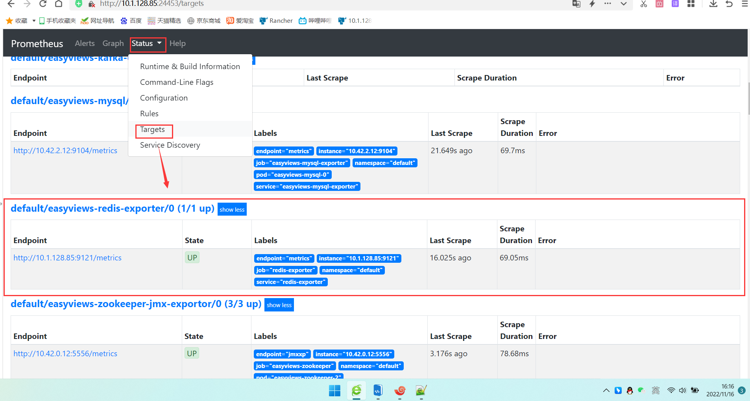Collapse redis-exporter group with show less
Screen dimensions: 750x401
click(x=232, y=209)
